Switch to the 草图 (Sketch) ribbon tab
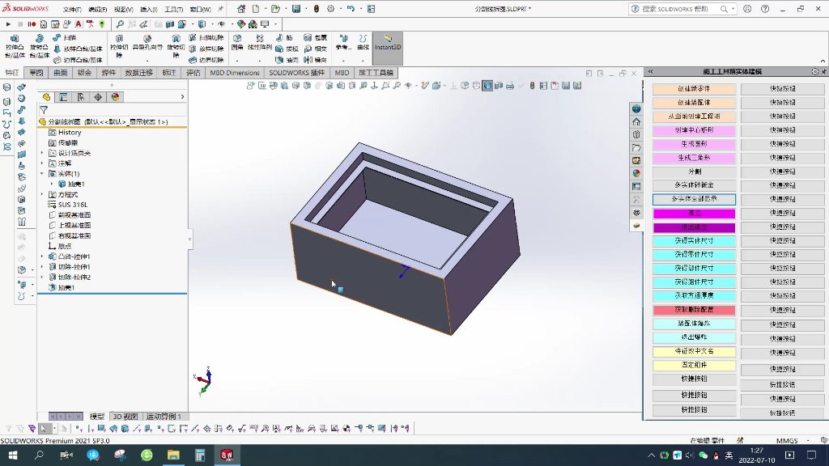Viewport: 829px width, 466px height. [36, 73]
